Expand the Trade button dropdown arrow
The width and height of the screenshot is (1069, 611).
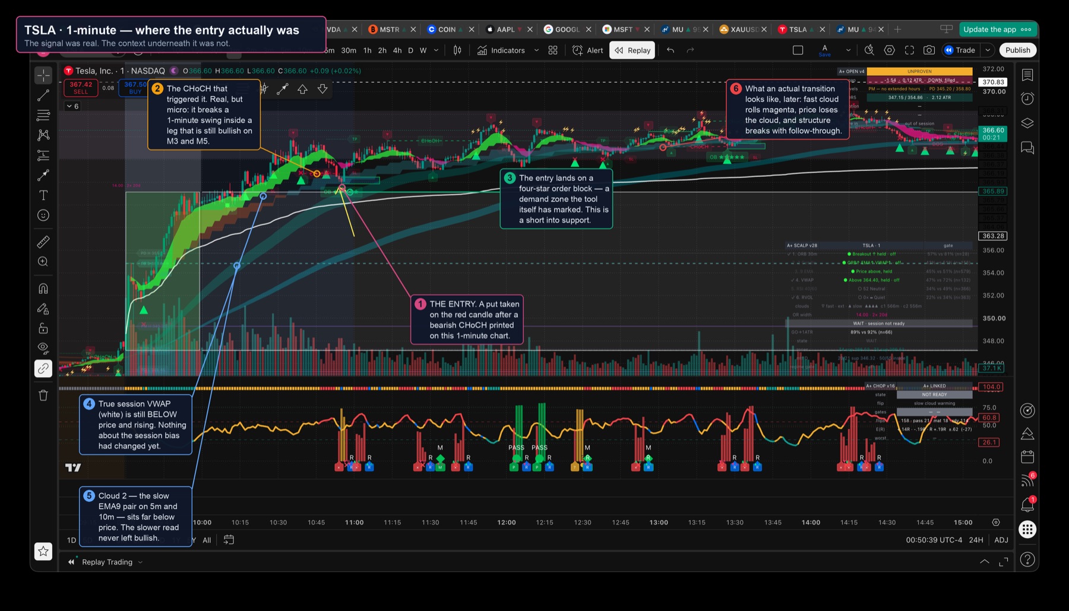tap(988, 50)
